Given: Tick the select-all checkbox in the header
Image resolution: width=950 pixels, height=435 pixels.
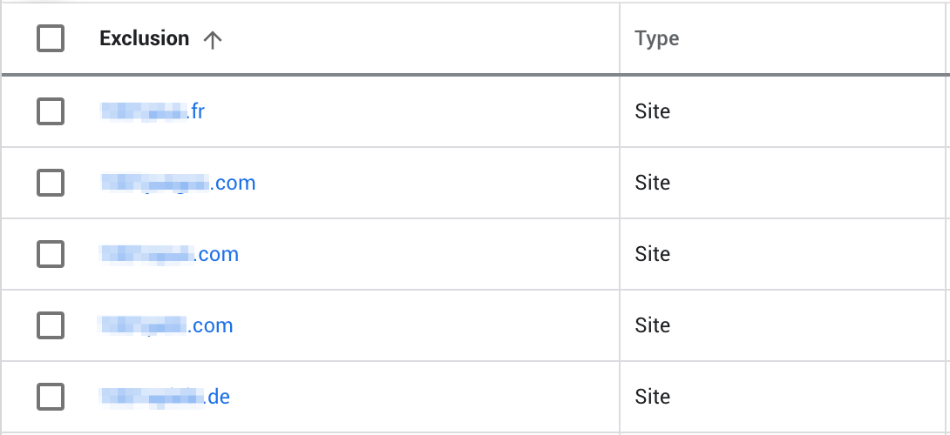Looking at the screenshot, I should (x=51, y=39).
